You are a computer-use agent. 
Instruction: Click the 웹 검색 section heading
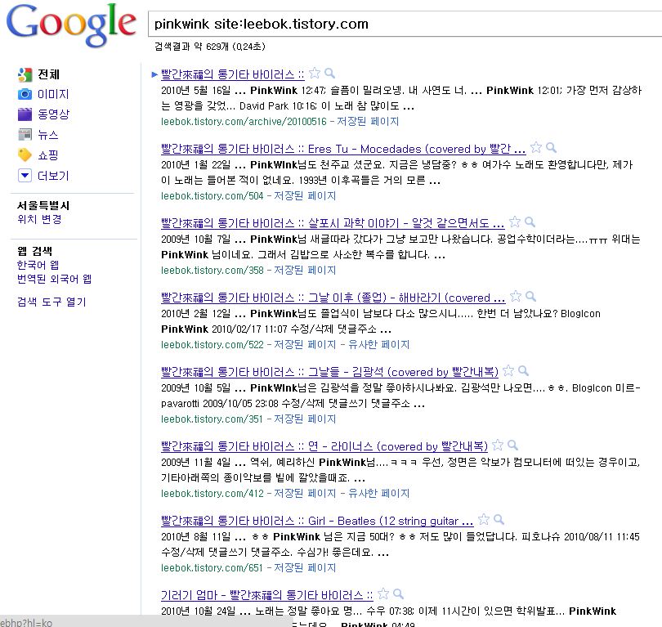point(34,251)
